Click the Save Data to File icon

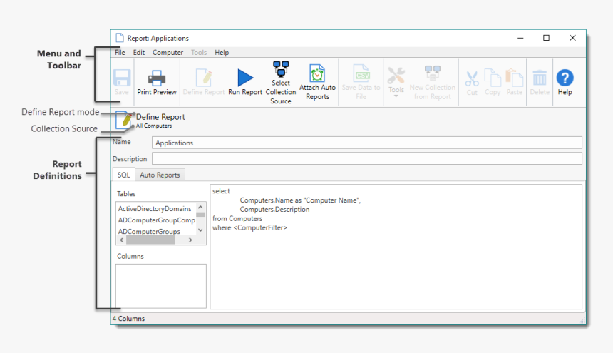361,73
